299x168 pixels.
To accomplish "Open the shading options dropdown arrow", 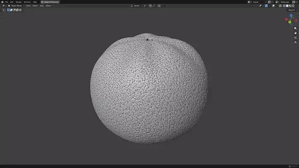I will 296,6.
